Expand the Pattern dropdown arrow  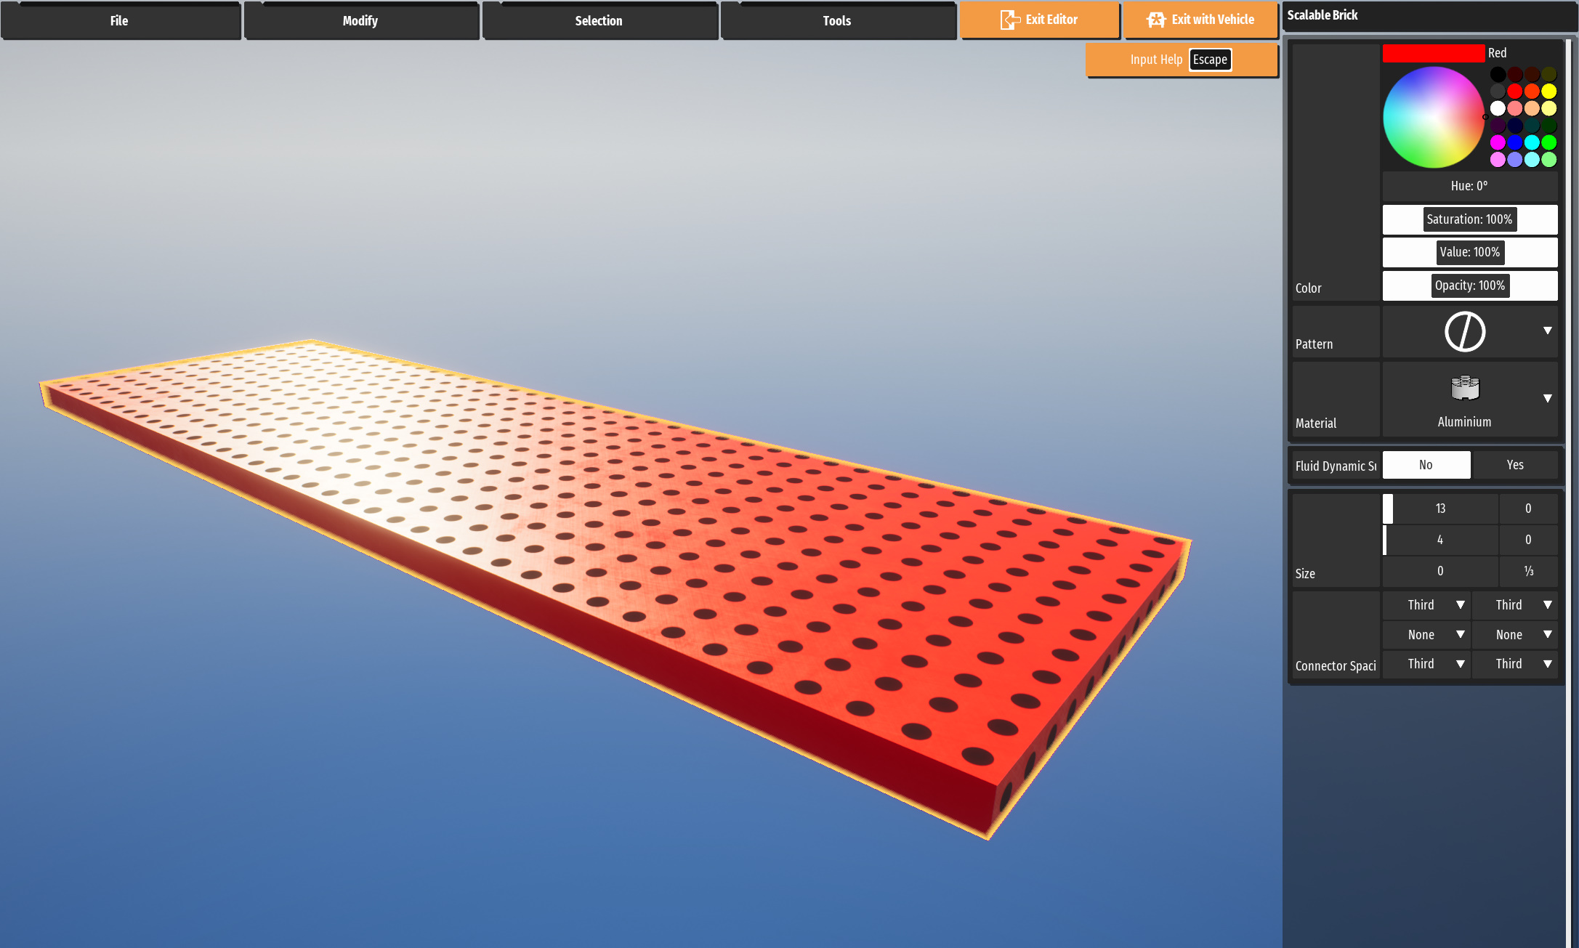click(x=1547, y=331)
